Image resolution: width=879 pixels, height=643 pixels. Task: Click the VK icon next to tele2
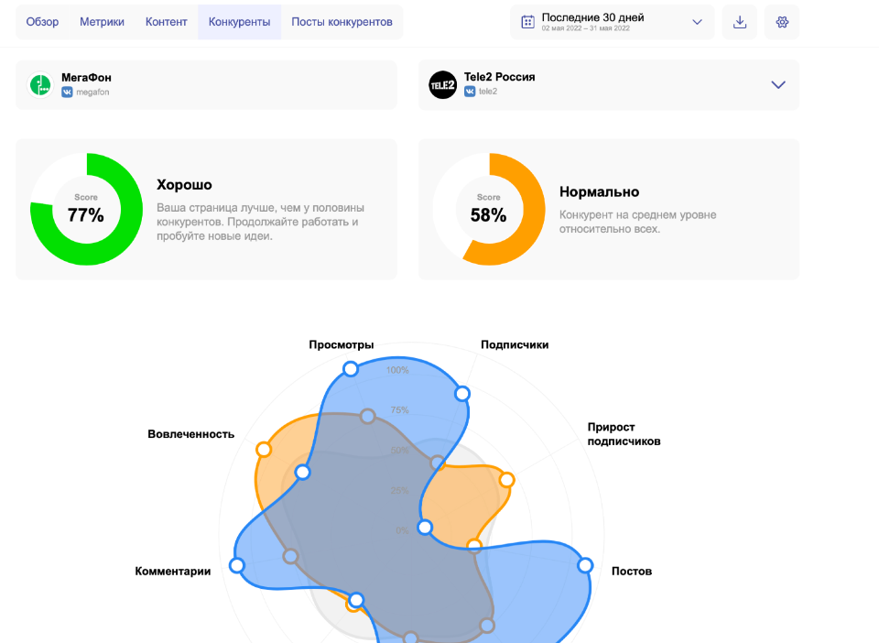(x=470, y=92)
